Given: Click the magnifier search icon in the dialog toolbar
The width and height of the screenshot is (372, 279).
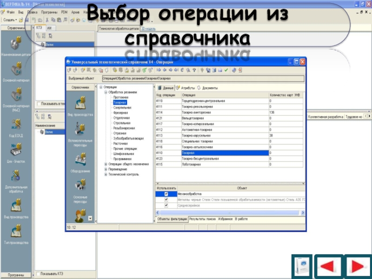Looking at the screenshot, I should point(188,70).
